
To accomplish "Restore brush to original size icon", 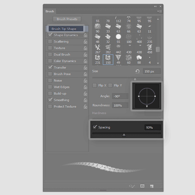I will point(137,71).
